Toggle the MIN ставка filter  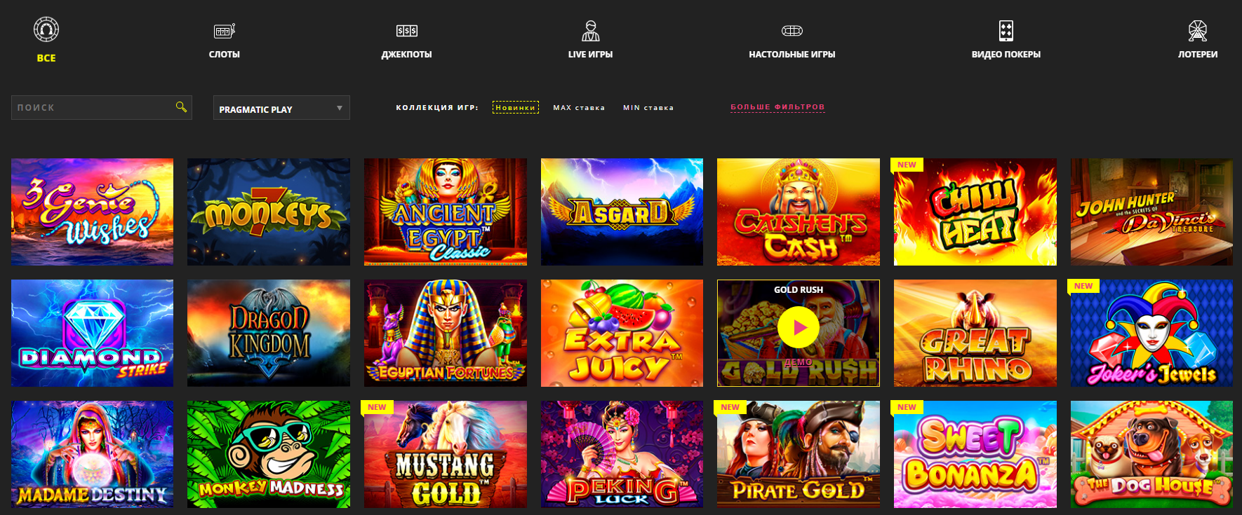(648, 108)
